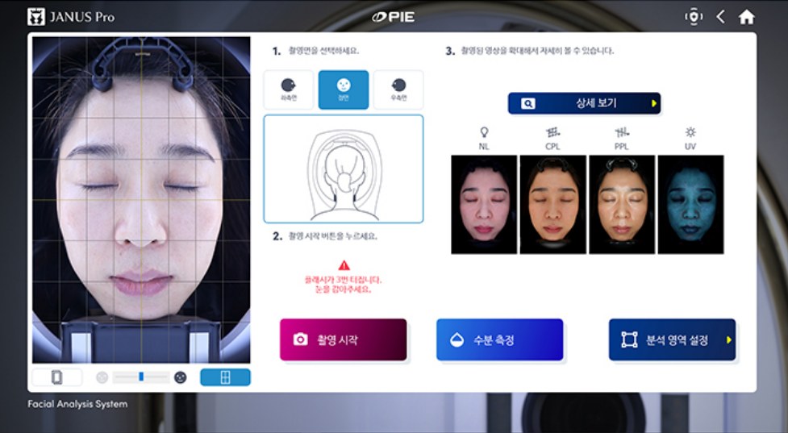The image size is (788, 433).
Task: Click yellow arrow on 분석 영역 설정
Action: (728, 340)
